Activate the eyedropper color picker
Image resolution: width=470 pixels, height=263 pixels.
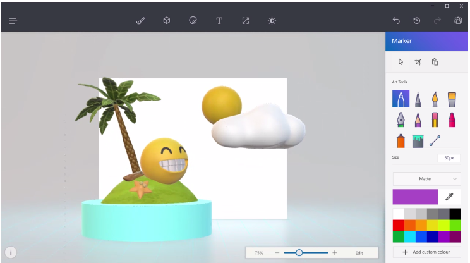(x=449, y=197)
